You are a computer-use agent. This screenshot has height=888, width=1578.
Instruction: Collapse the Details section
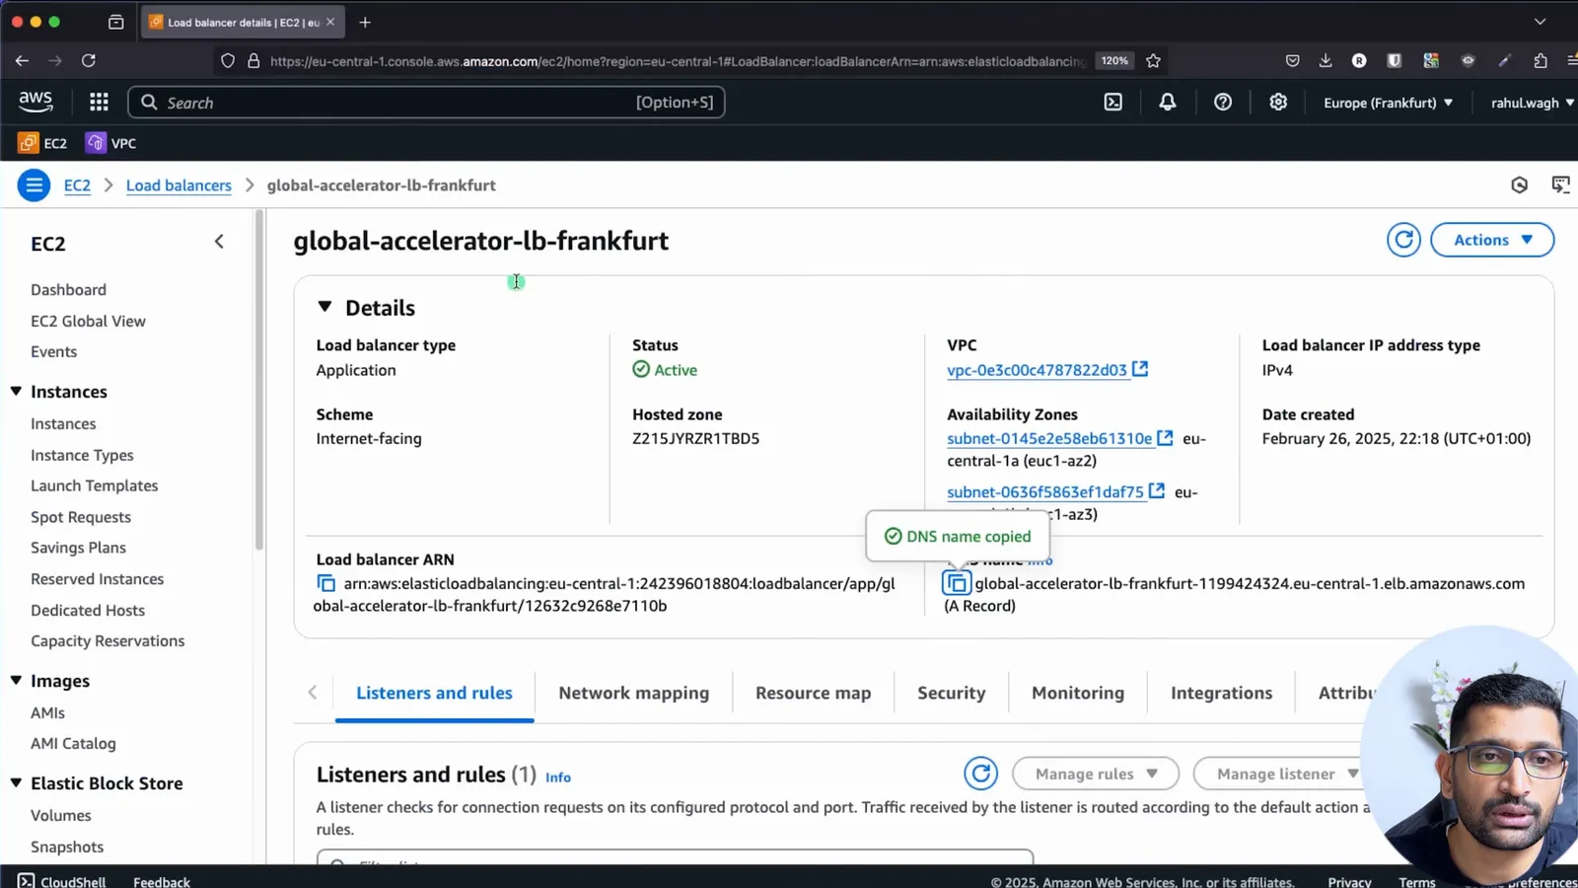tap(324, 307)
